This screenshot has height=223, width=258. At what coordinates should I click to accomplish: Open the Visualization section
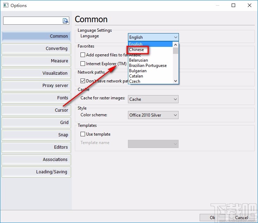36,73
